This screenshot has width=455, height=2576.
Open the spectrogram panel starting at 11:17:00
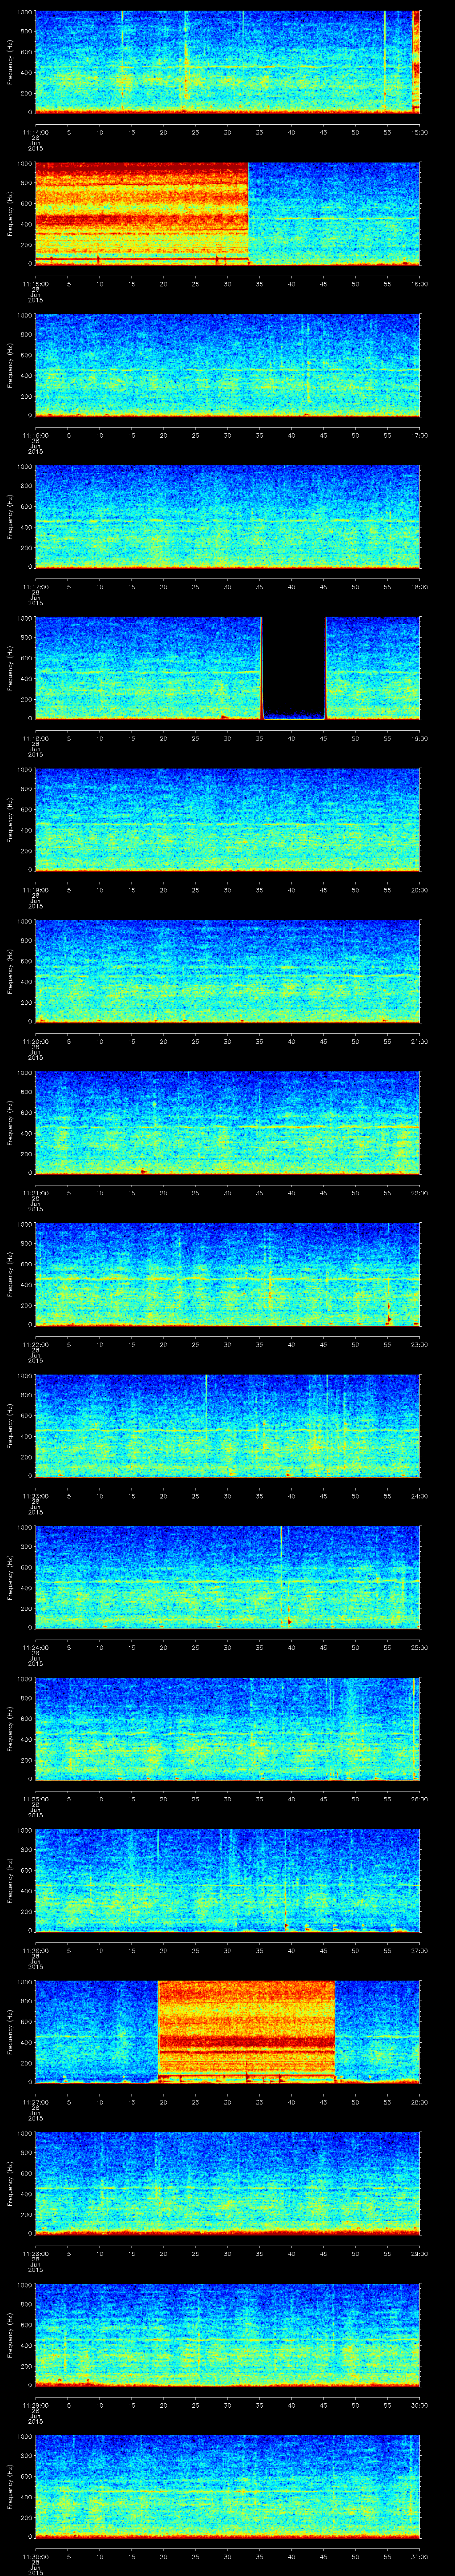point(227,516)
